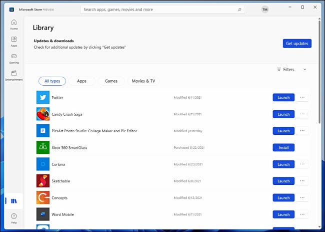Click the Get updates button
This screenshot has width=325, height=232.
pyautogui.click(x=296, y=44)
